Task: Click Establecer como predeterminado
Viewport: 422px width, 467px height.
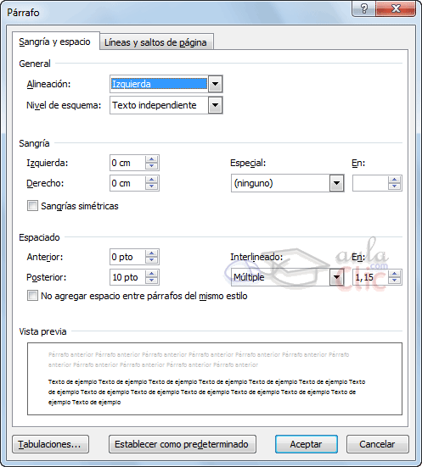Action: pyautogui.click(x=182, y=444)
